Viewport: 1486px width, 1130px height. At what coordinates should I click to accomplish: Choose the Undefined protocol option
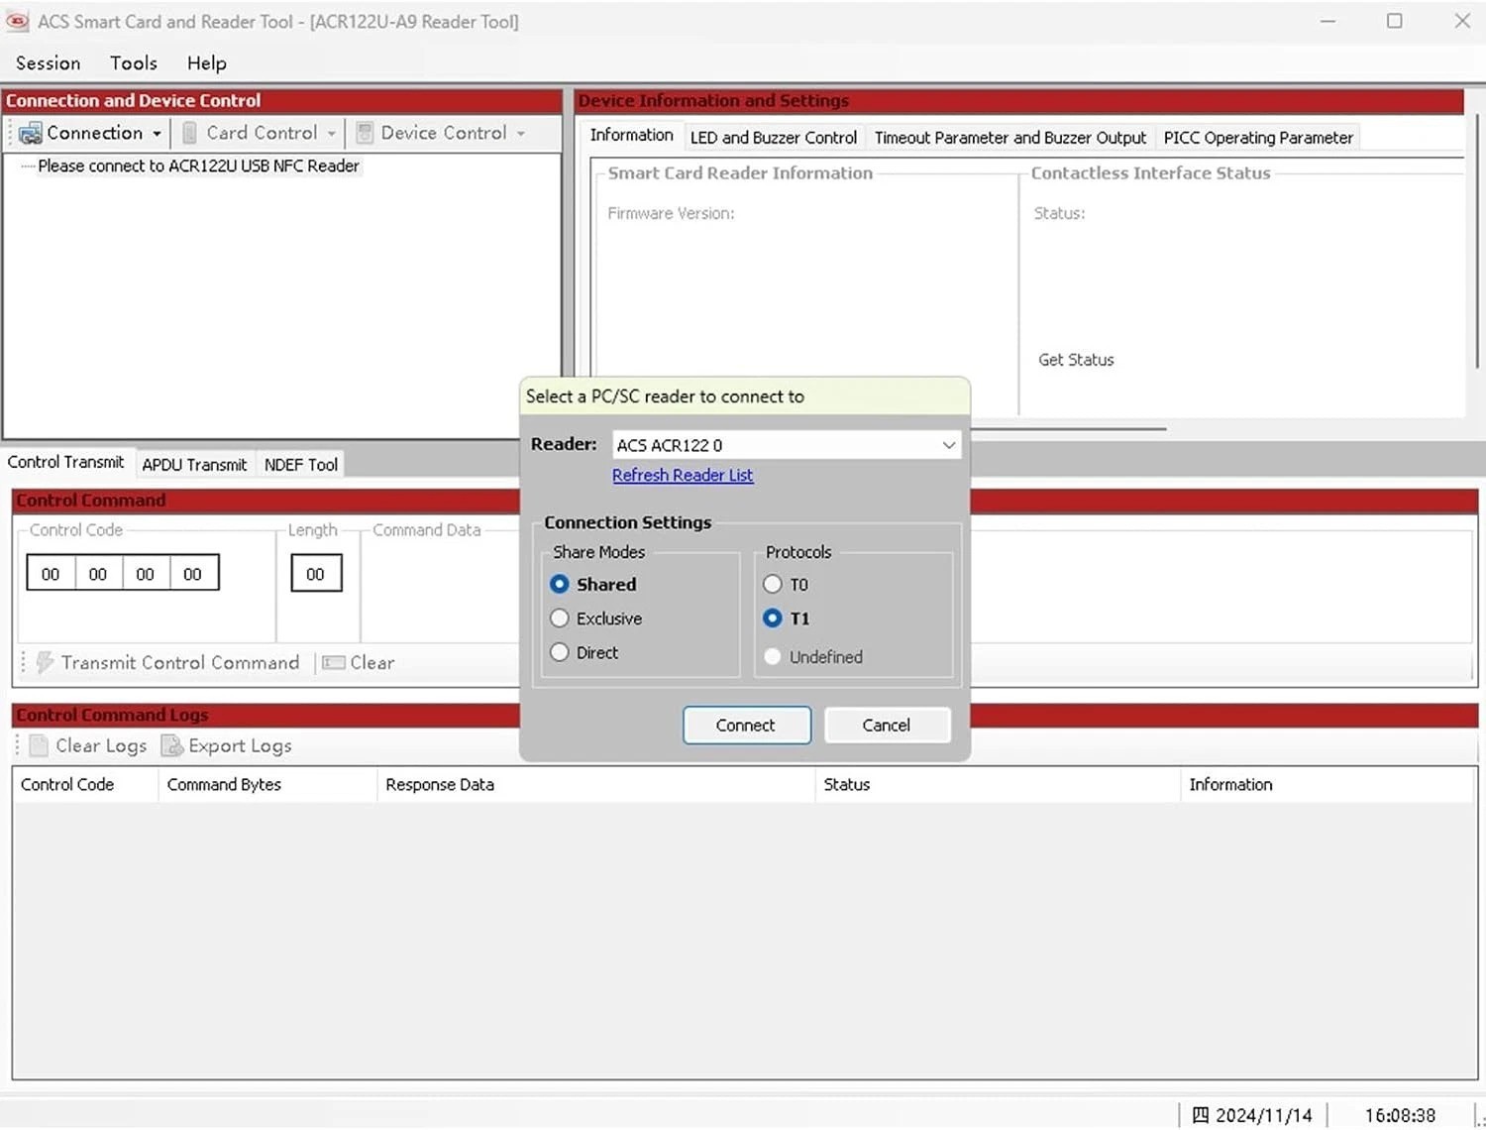pyautogui.click(x=773, y=656)
